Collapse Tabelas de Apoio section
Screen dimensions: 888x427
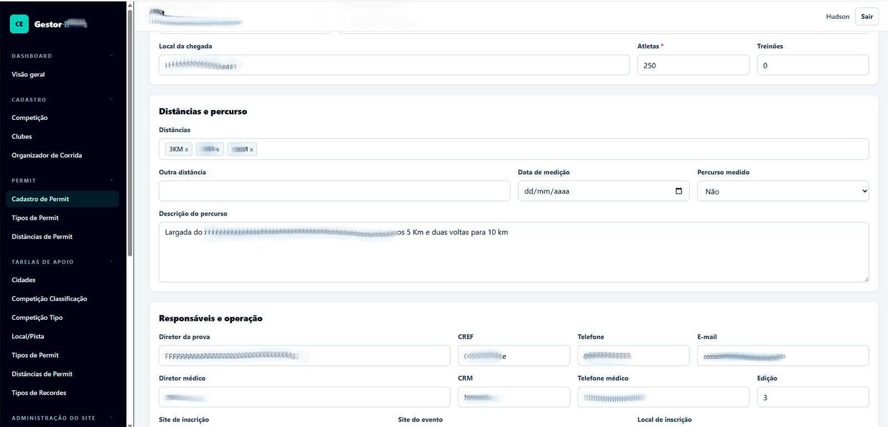coord(112,262)
